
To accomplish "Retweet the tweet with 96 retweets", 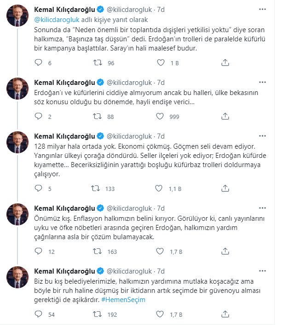I will click(x=98, y=62).
